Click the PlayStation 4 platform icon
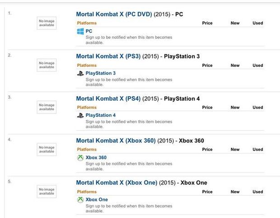 click(80, 116)
